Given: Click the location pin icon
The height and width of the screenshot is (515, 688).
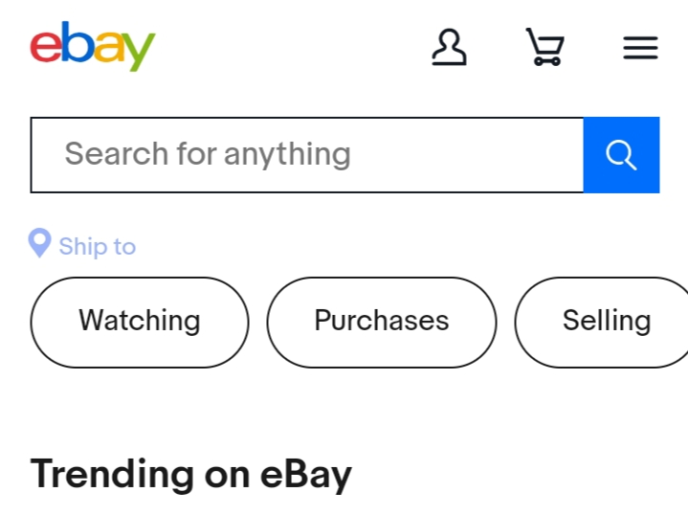Looking at the screenshot, I should 39,244.
